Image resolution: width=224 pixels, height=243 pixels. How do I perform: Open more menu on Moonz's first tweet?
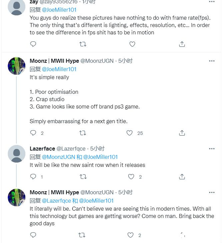pyautogui.click(x=212, y=61)
